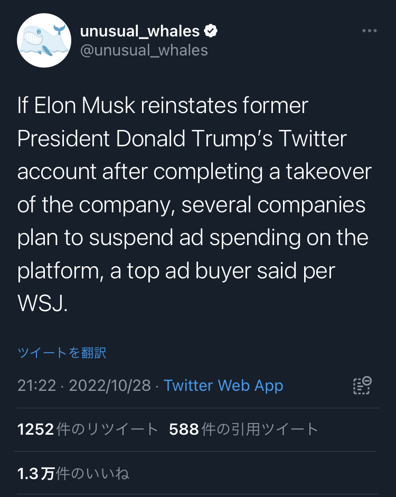Click the word WSJ. ending the tweet

click(x=43, y=304)
